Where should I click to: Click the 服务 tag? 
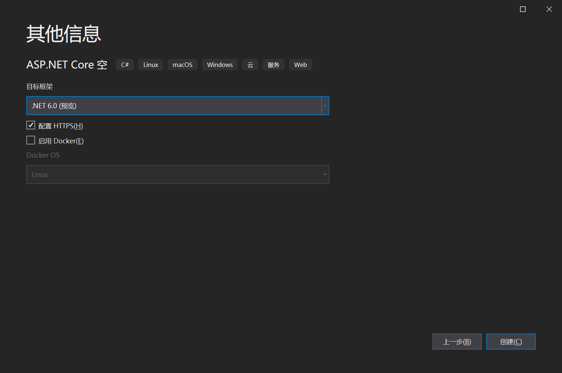click(x=274, y=65)
